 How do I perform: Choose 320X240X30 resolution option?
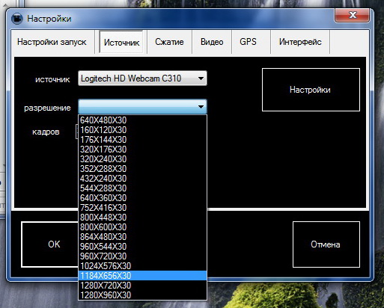[142, 159]
